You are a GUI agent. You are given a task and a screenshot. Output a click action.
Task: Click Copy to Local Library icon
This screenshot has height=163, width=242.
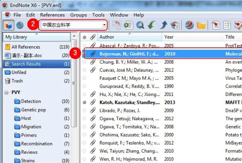116,25
